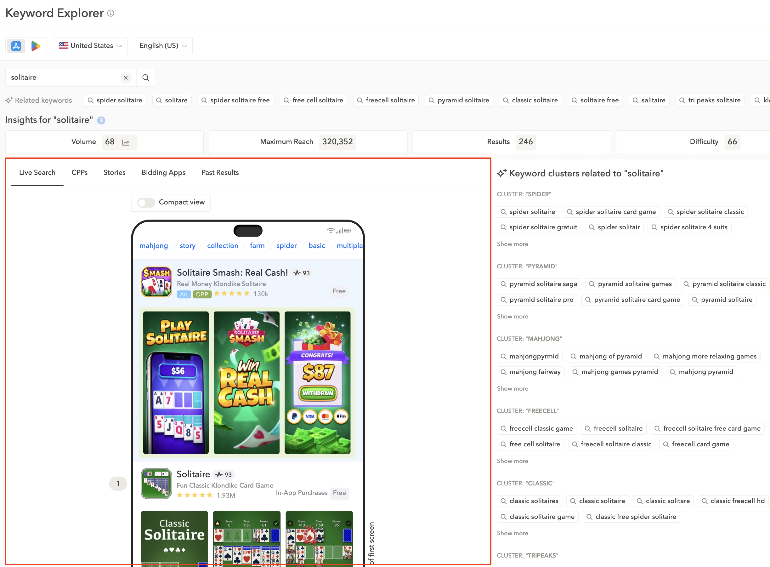The height and width of the screenshot is (567, 770).
Task: Select related keyword tri peaks solitaire
Action: (x=710, y=100)
